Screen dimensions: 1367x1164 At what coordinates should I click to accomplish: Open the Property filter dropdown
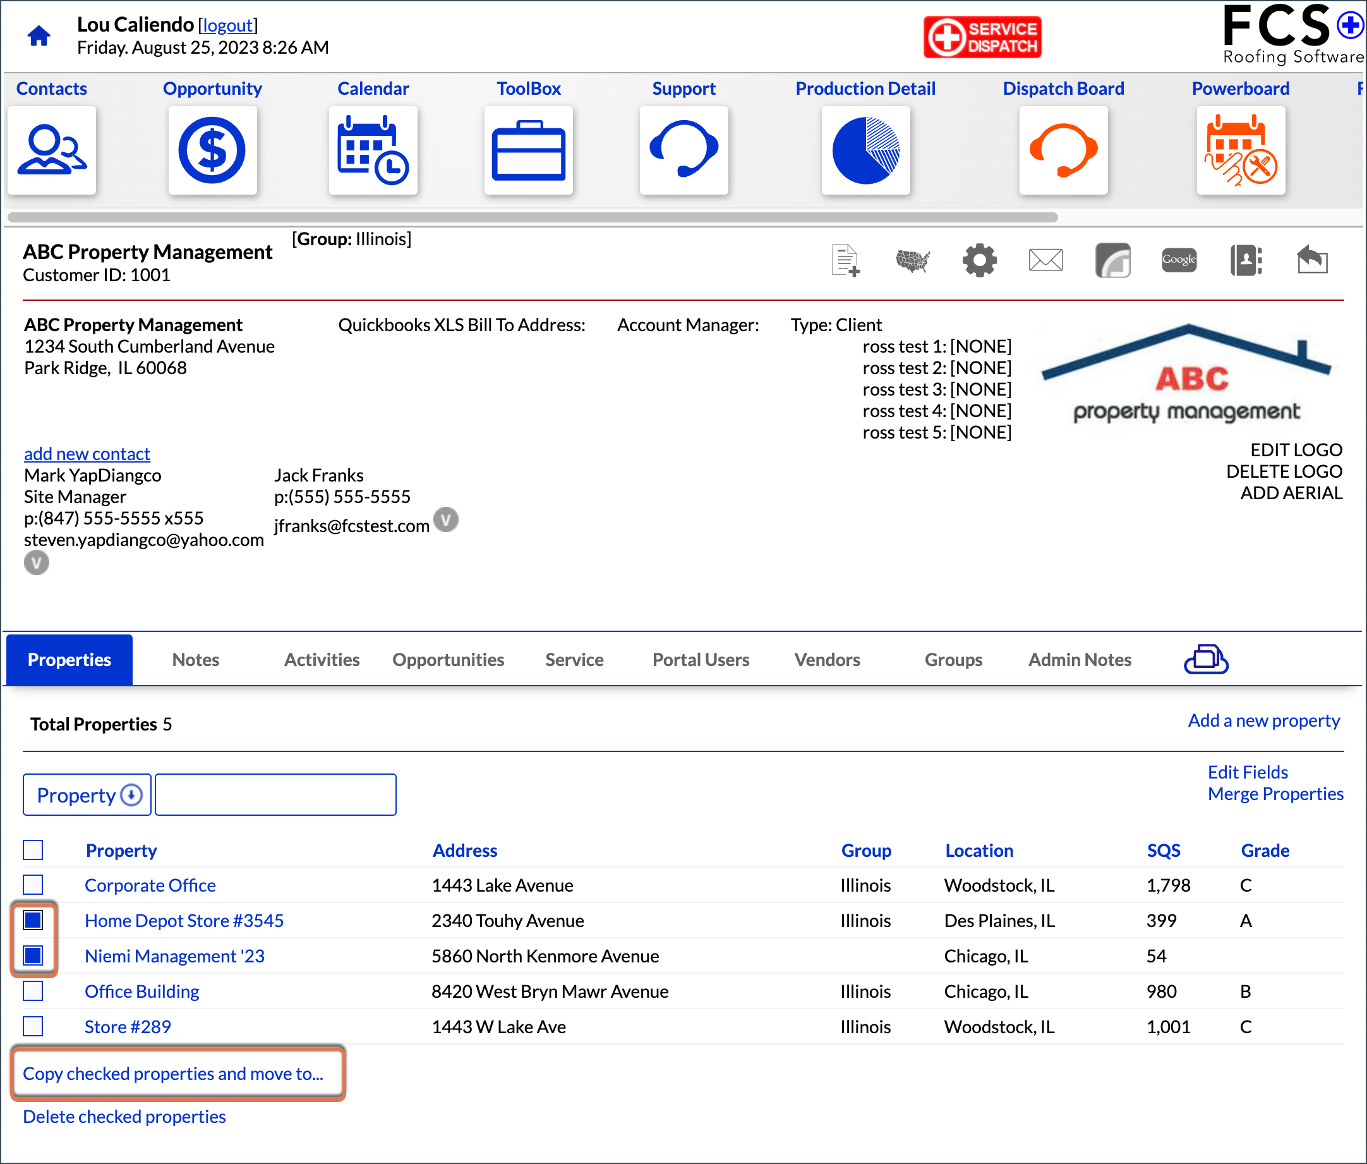87,794
